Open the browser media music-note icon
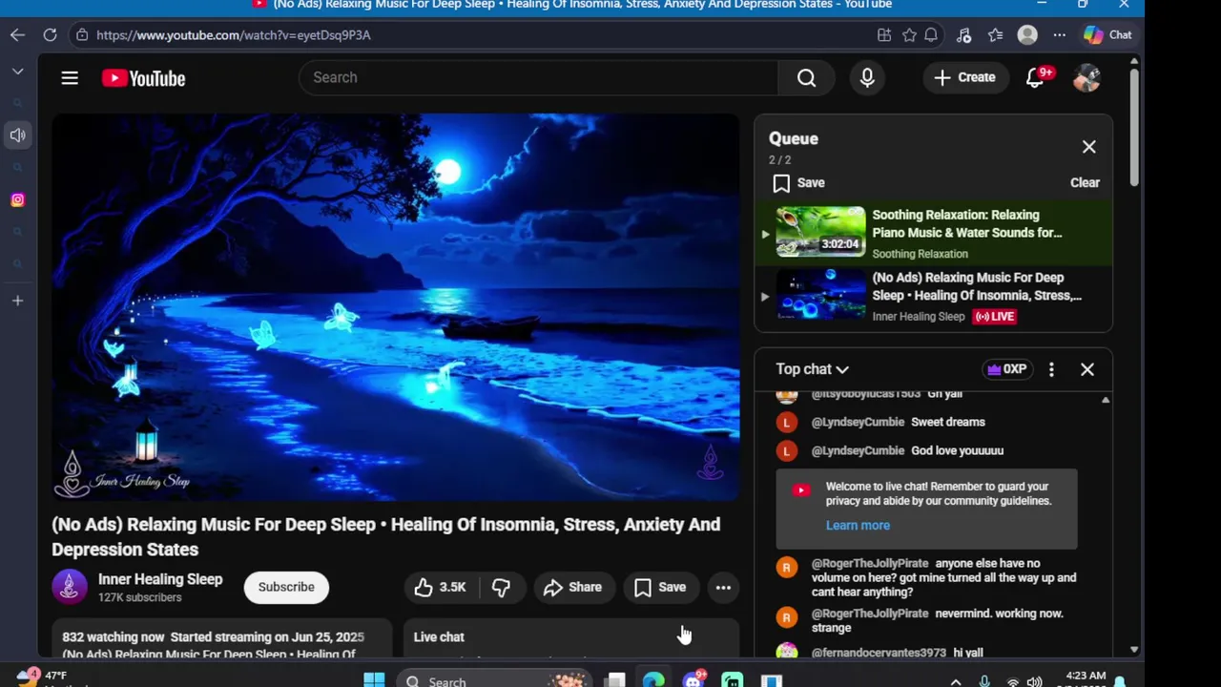 963,35
